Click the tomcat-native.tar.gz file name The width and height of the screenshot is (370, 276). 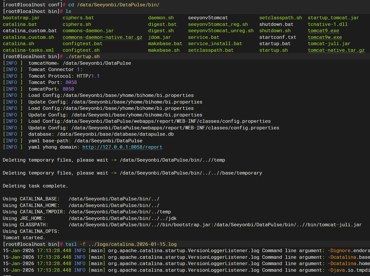(336, 50)
